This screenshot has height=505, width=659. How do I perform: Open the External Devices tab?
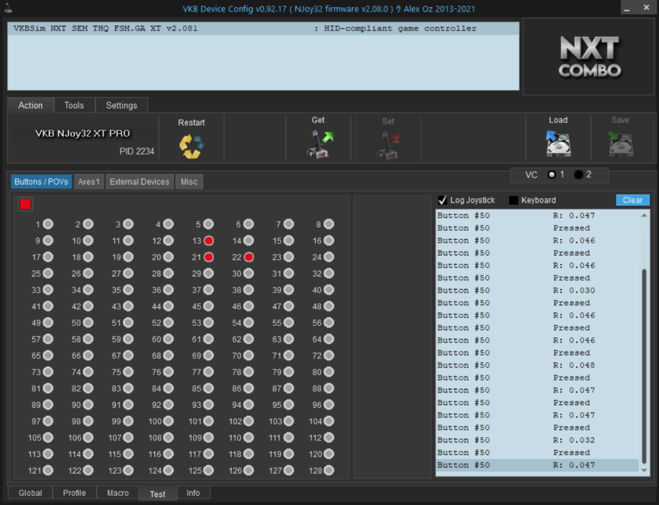[x=139, y=182]
